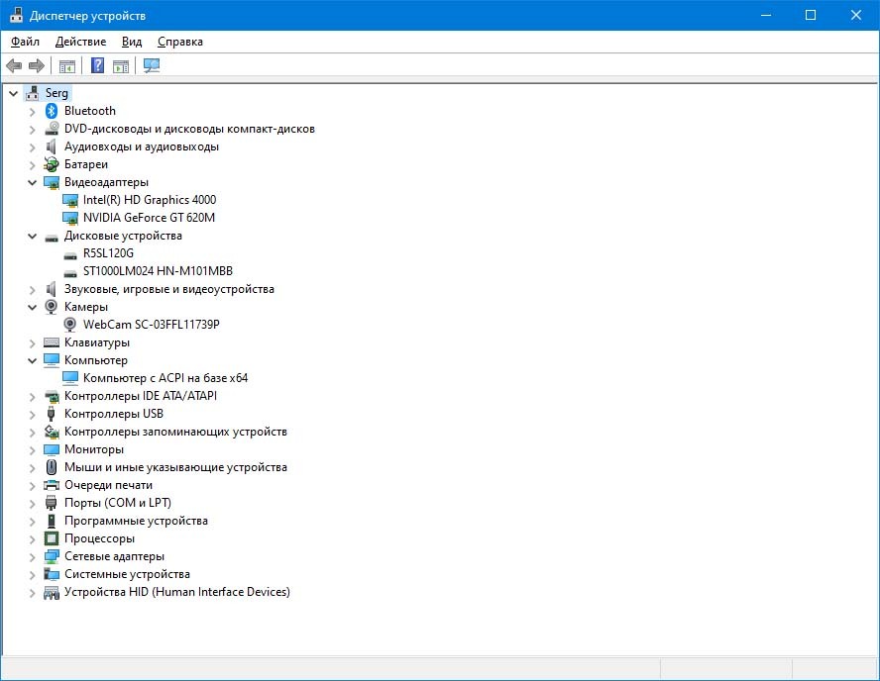Click the Bluetooth category icon

pos(52,111)
